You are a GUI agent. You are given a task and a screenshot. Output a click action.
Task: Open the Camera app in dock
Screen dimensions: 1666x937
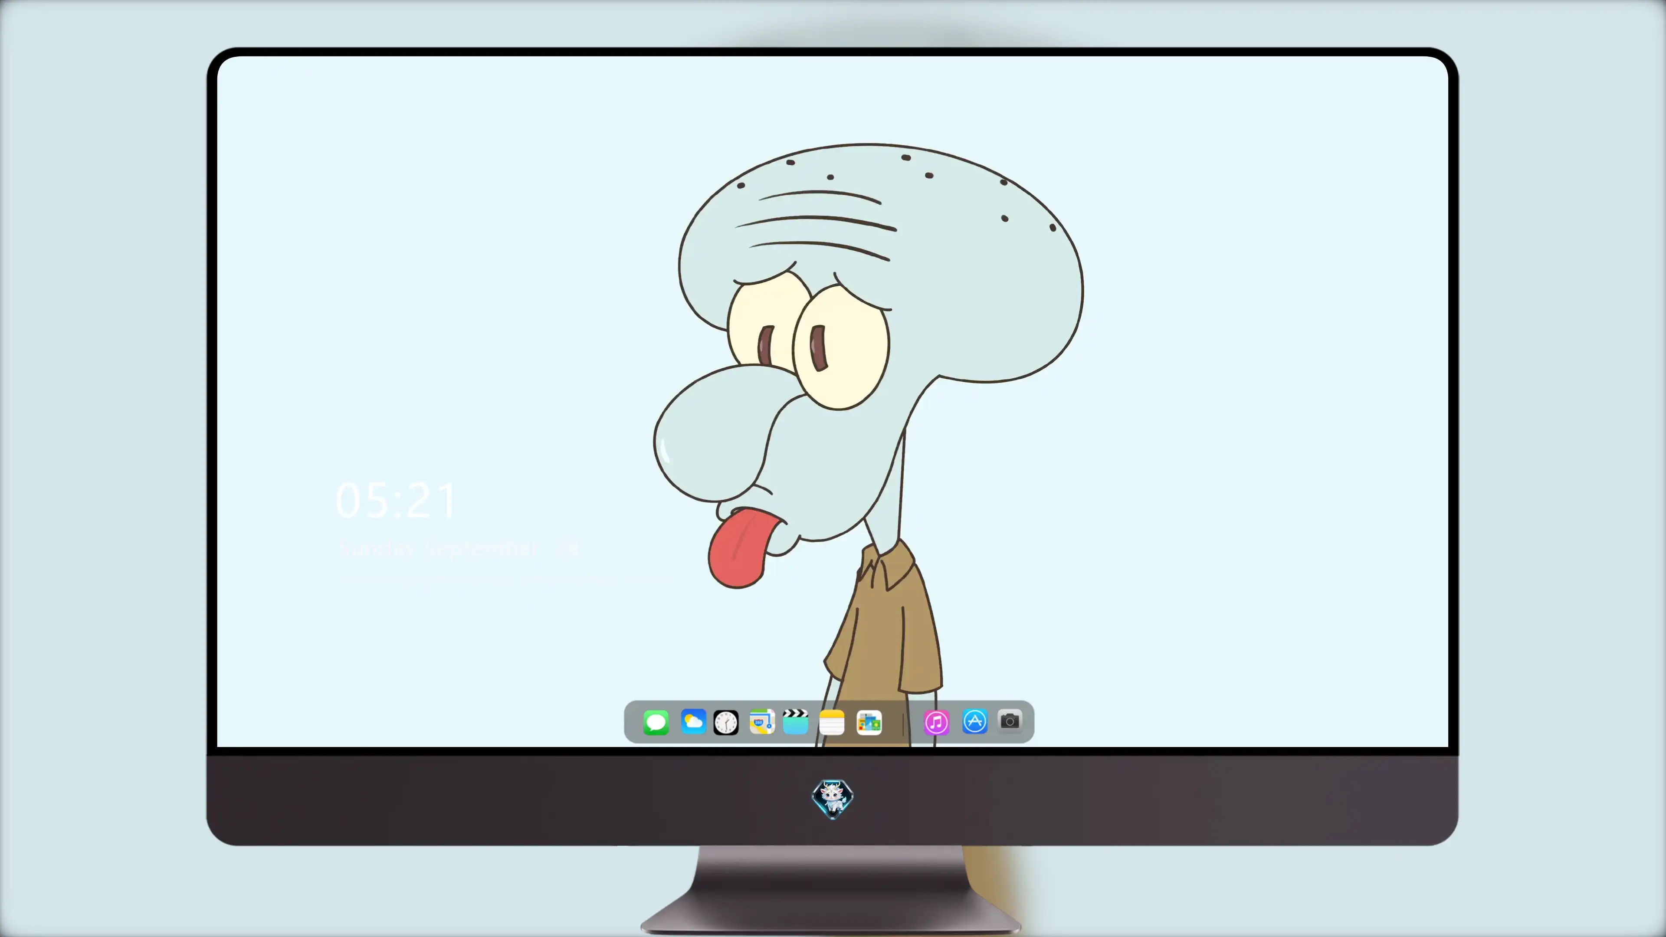coord(1010,721)
